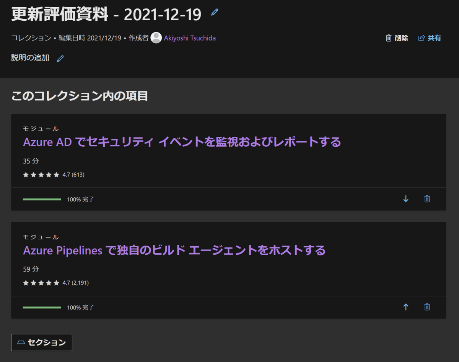Click the セクション add section button
The height and width of the screenshot is (362, 459).
point(42,342)
